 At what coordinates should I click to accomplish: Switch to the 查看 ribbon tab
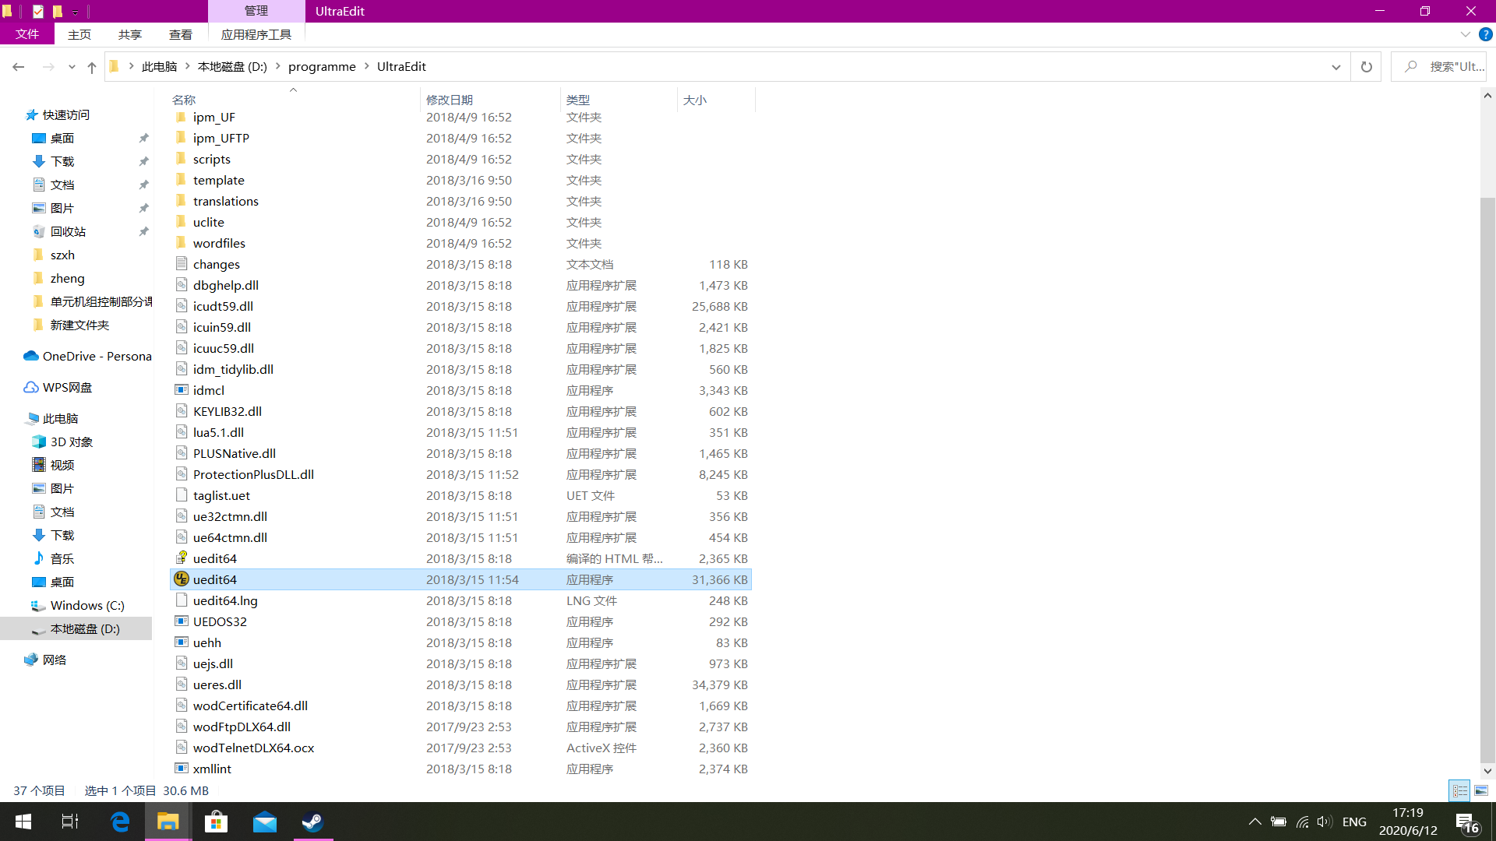[181, 34]
